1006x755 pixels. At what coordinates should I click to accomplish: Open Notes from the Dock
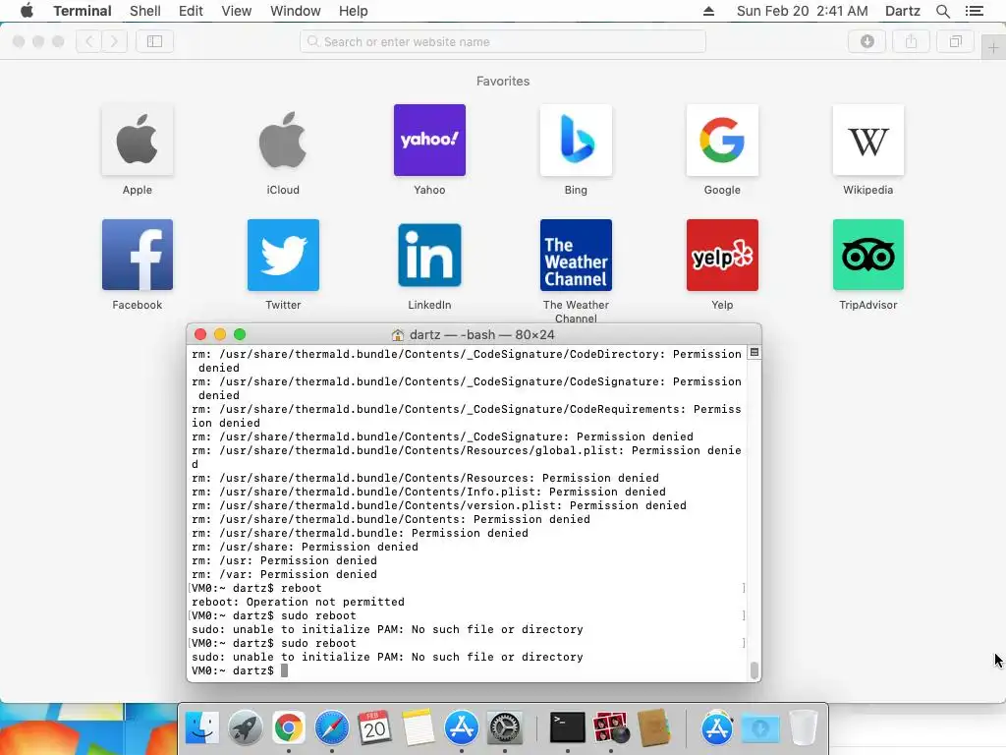coord(418,727)
